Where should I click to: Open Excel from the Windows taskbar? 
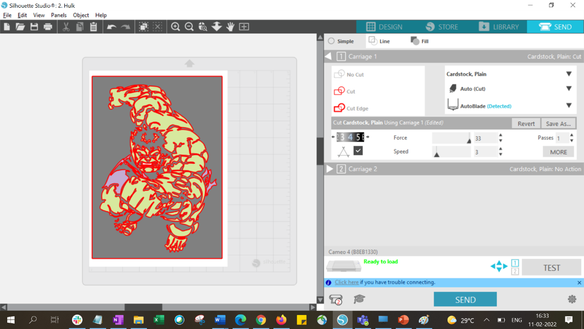(159, 320)
